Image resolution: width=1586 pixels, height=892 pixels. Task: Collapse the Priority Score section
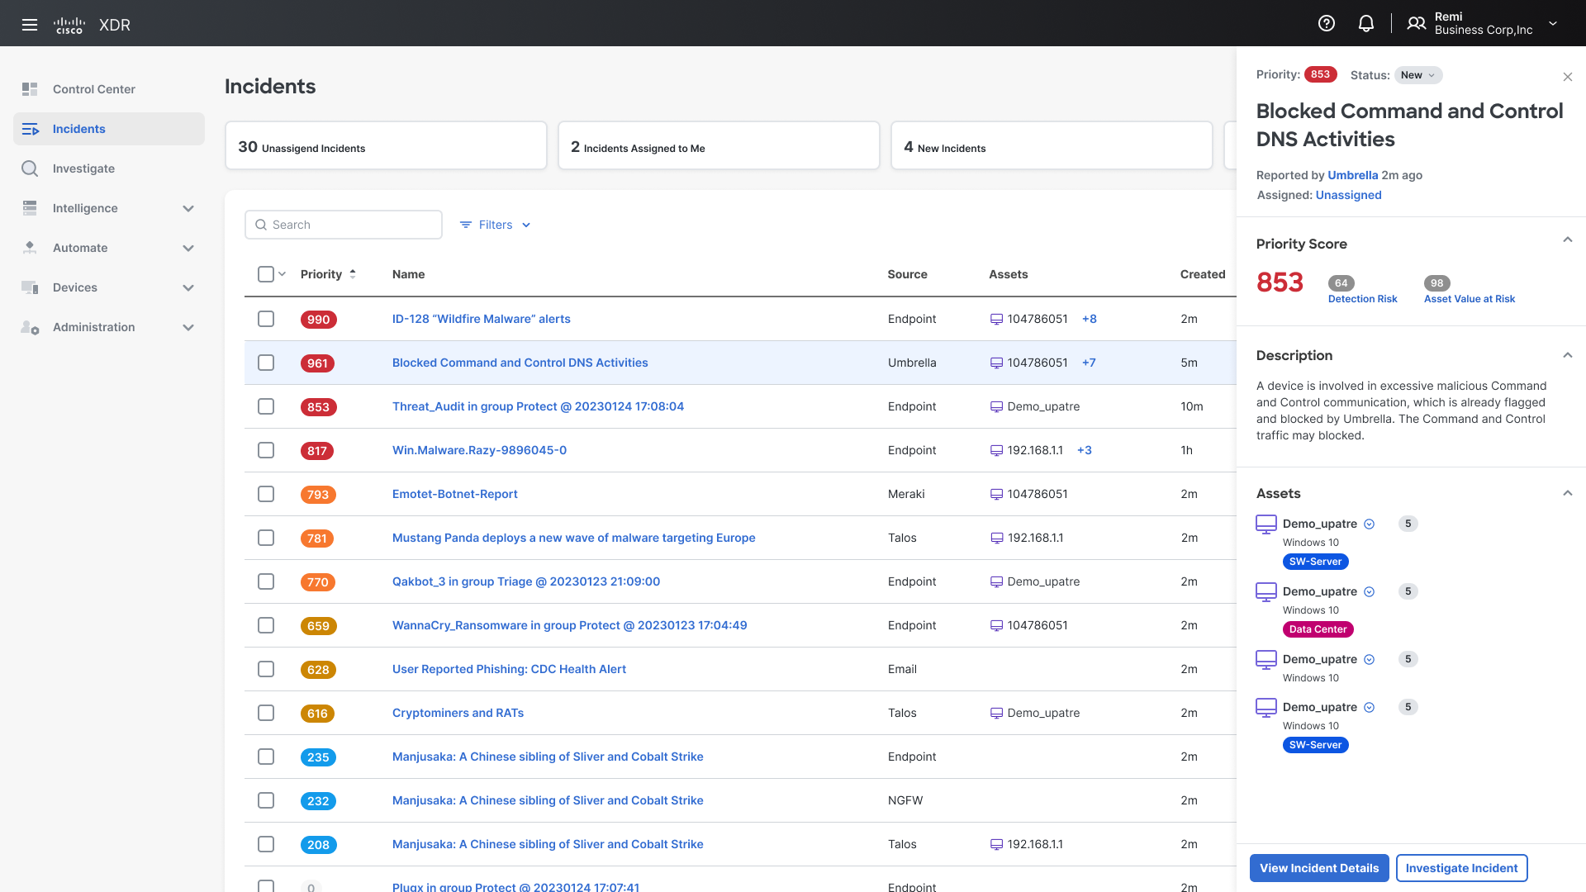pyautogui.click(x=1568, y=240)
